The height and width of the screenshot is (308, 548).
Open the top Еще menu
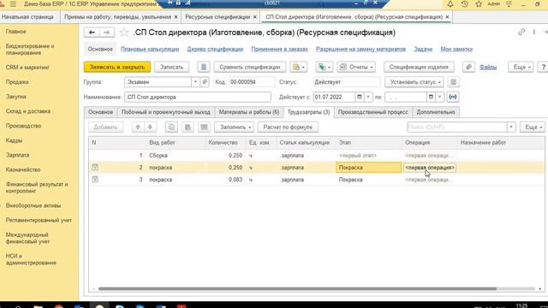pyautogui.click(x=521, y=67)
